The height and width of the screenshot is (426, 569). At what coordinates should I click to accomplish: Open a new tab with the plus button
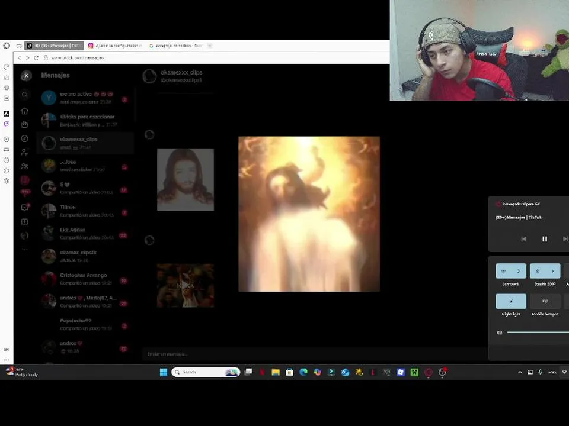tap(210, 46)
